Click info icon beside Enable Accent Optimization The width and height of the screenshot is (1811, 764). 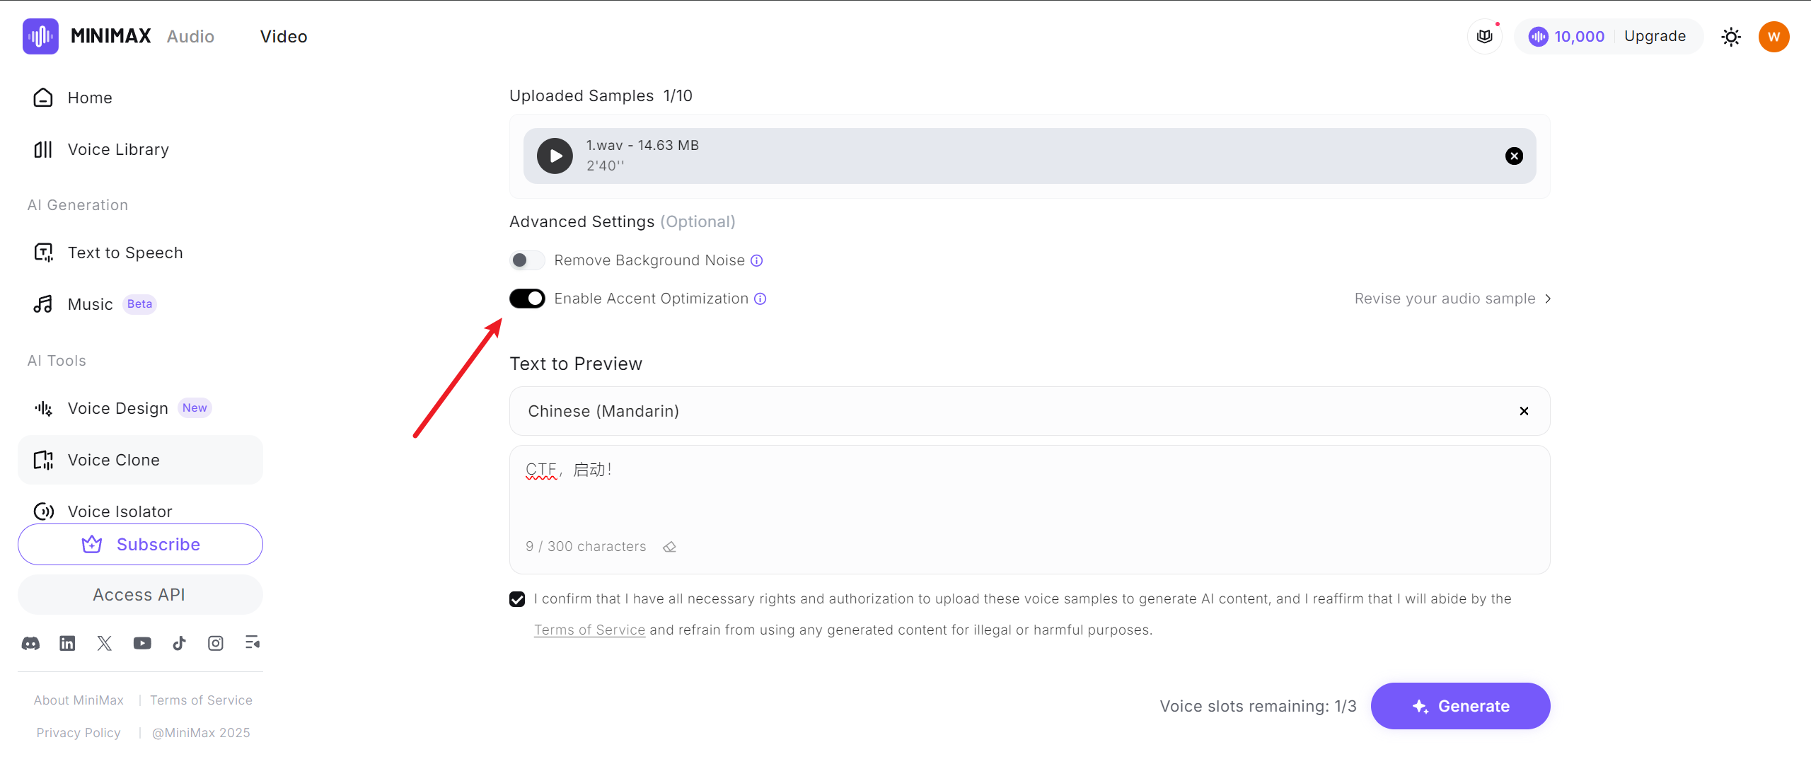(x=760, y=299)
